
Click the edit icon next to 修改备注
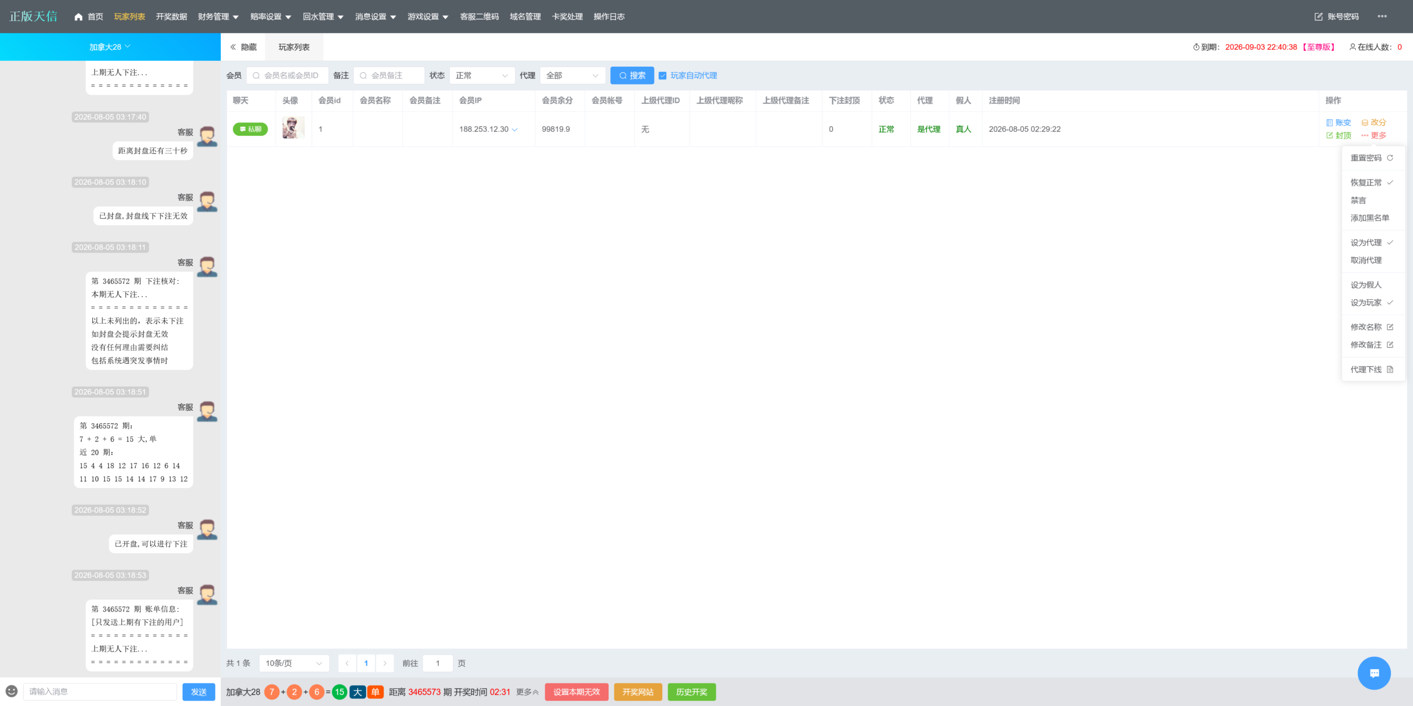pyautogui.click(x=1390, y=344)
